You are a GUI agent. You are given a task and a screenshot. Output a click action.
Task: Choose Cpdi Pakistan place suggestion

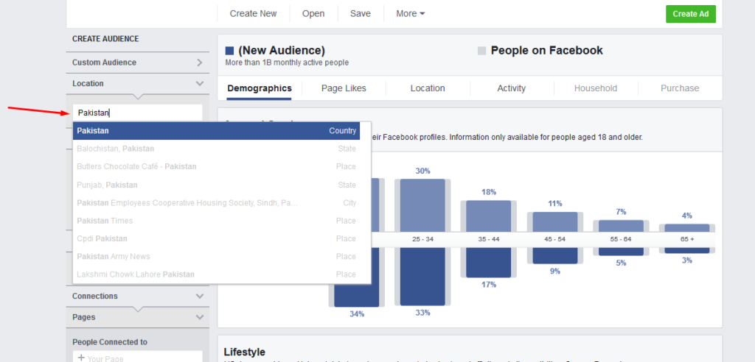pyautogui.click(x=216, y=238)
